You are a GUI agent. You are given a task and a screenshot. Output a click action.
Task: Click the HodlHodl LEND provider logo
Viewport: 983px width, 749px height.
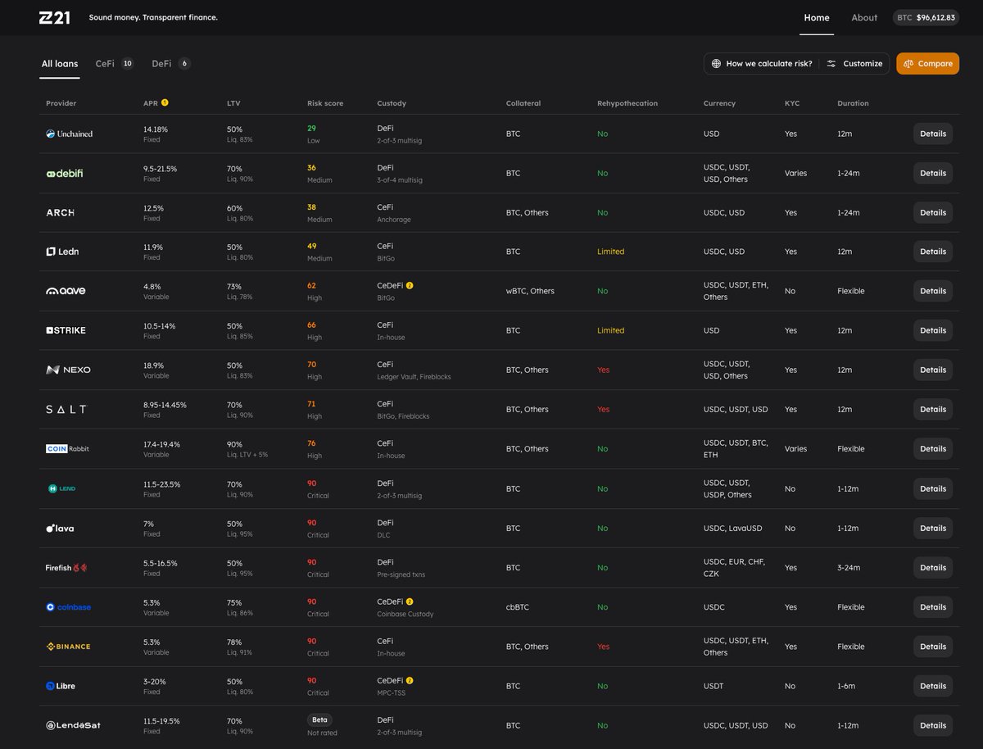[x=61, y=488]
